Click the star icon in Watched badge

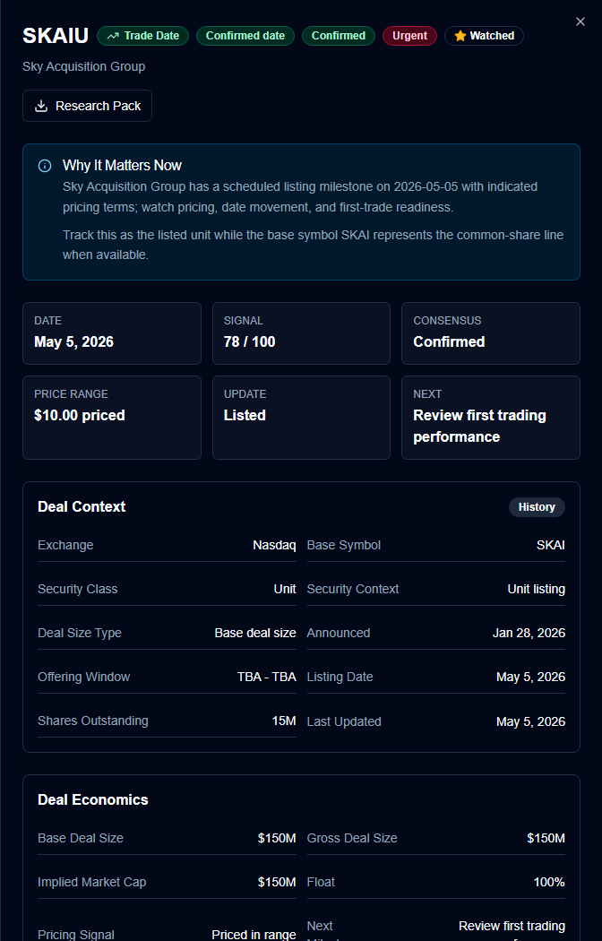[460, 36]
